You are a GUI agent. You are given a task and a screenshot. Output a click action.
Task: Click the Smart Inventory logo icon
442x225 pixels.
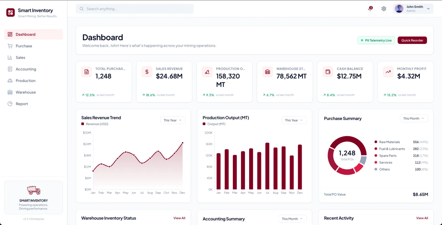coord(10,12)
